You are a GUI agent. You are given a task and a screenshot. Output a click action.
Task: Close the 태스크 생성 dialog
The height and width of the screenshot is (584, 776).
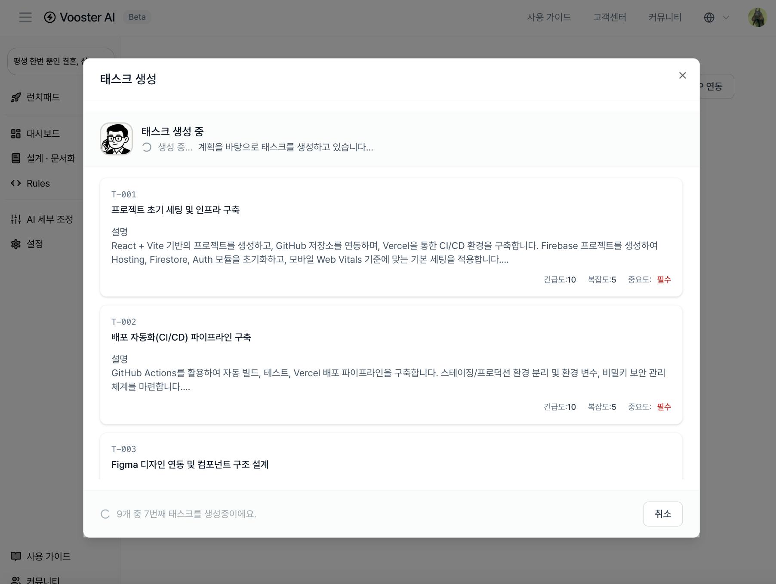(x=682, y=75)
